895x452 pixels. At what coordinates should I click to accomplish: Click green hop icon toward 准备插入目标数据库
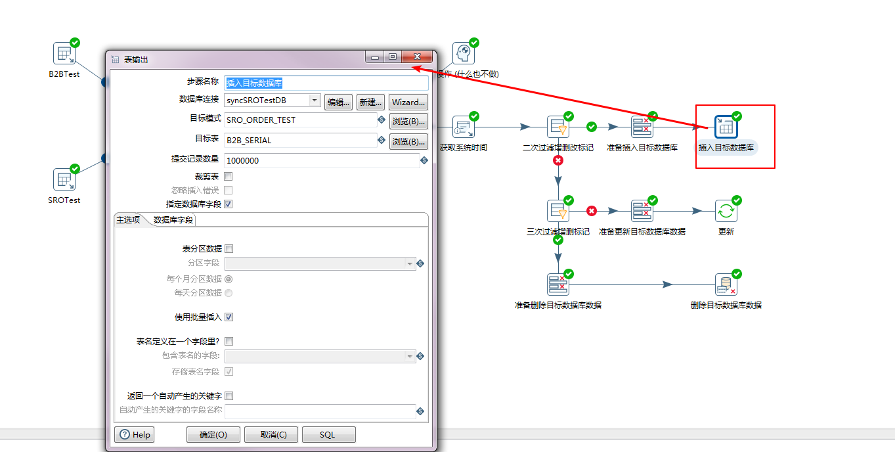pyautogui.click(x=591, y=127)
